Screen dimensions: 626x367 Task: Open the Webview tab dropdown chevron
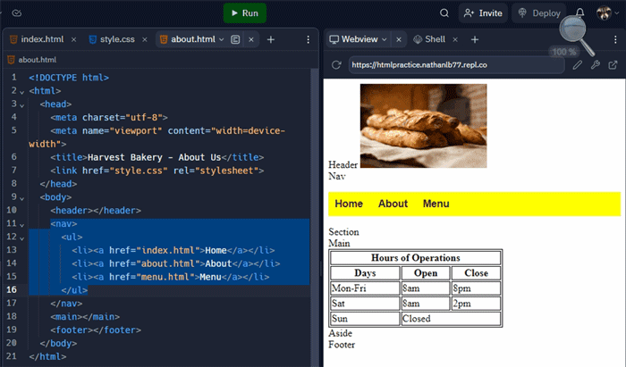point(385,39)
